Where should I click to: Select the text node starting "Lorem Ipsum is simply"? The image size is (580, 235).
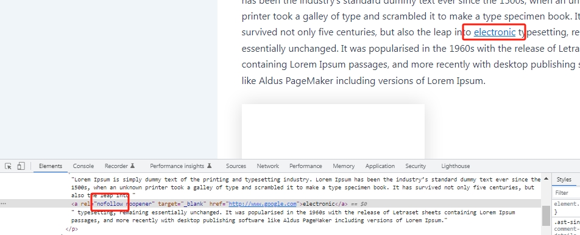click(306, 188)
